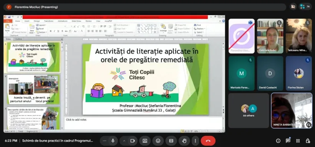Open the Select dropdown in Editing group
This screenshot has height=147, width=315.
[x=199, y=32]
